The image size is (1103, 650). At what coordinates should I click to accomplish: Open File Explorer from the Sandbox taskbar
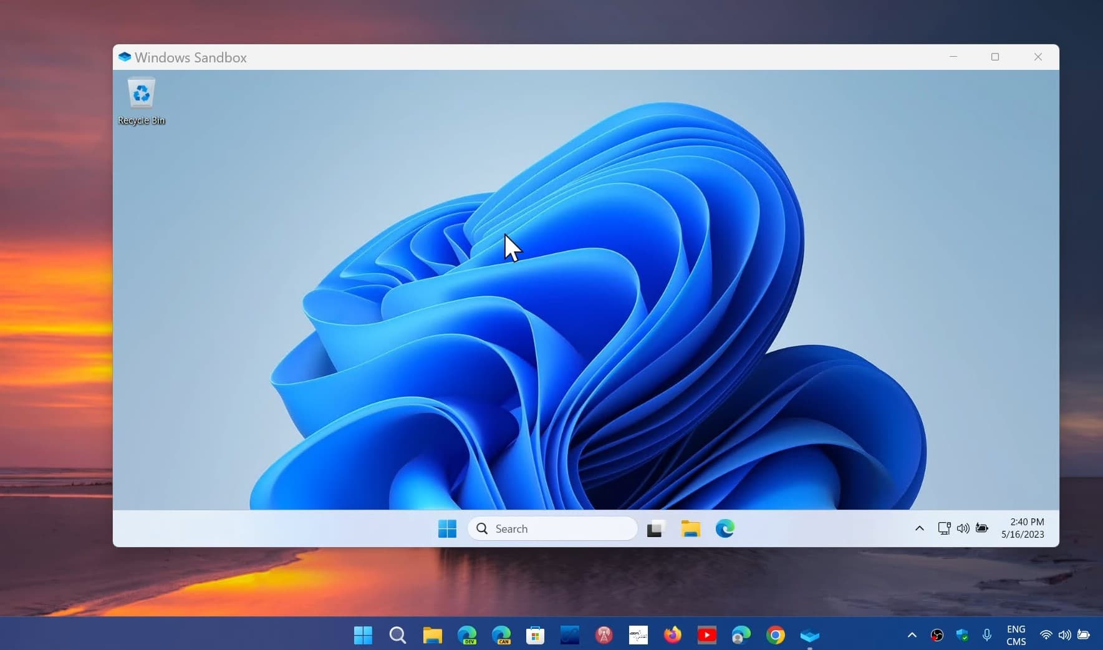pos(690,528)
